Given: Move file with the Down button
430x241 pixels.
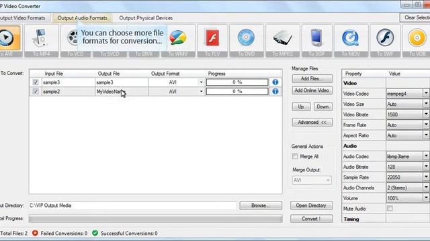Looking at the screenshot, I should [322, 107].
